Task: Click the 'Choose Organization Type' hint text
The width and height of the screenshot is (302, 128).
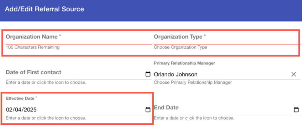Action: (x=181, y=47)
